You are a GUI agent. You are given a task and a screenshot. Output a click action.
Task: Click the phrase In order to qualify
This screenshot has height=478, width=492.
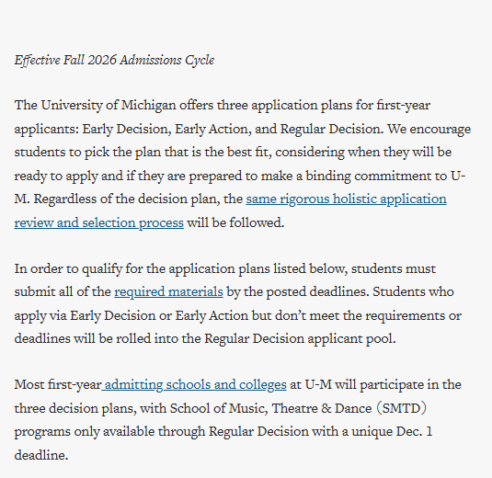68,269
